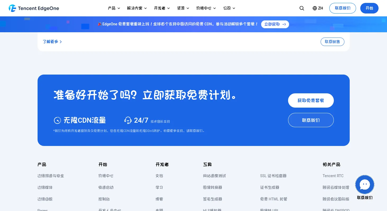Click the 联系销售 button
This screenshot has height=211, width=387.
(x=333, y=42)
